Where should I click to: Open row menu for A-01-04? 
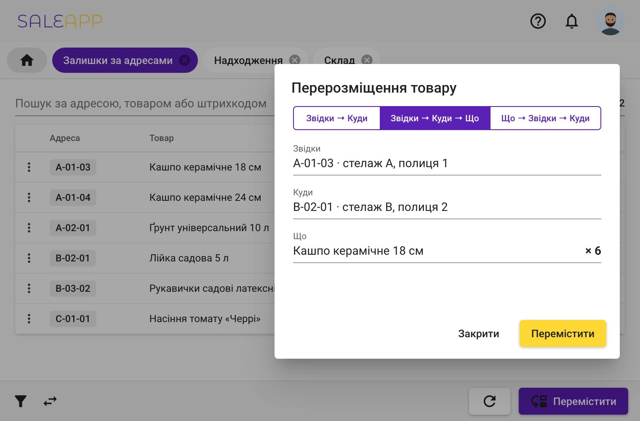point(29,197)
